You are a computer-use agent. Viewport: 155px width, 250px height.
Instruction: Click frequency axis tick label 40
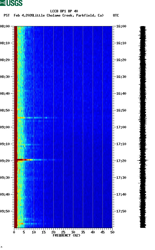pos(93,232)
